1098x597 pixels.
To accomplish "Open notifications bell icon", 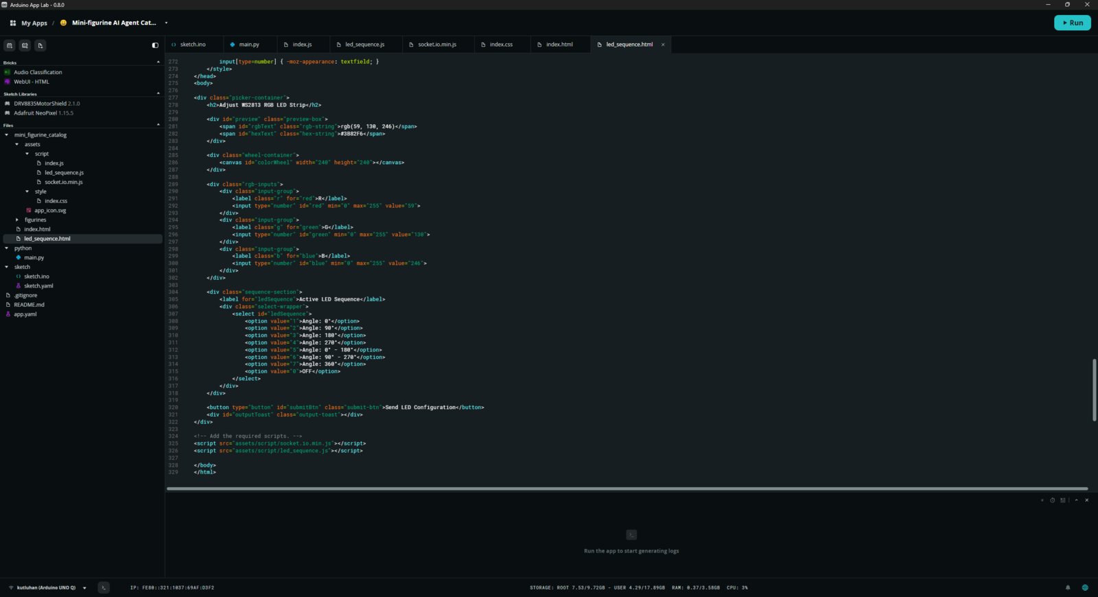I will point(1068,587).
